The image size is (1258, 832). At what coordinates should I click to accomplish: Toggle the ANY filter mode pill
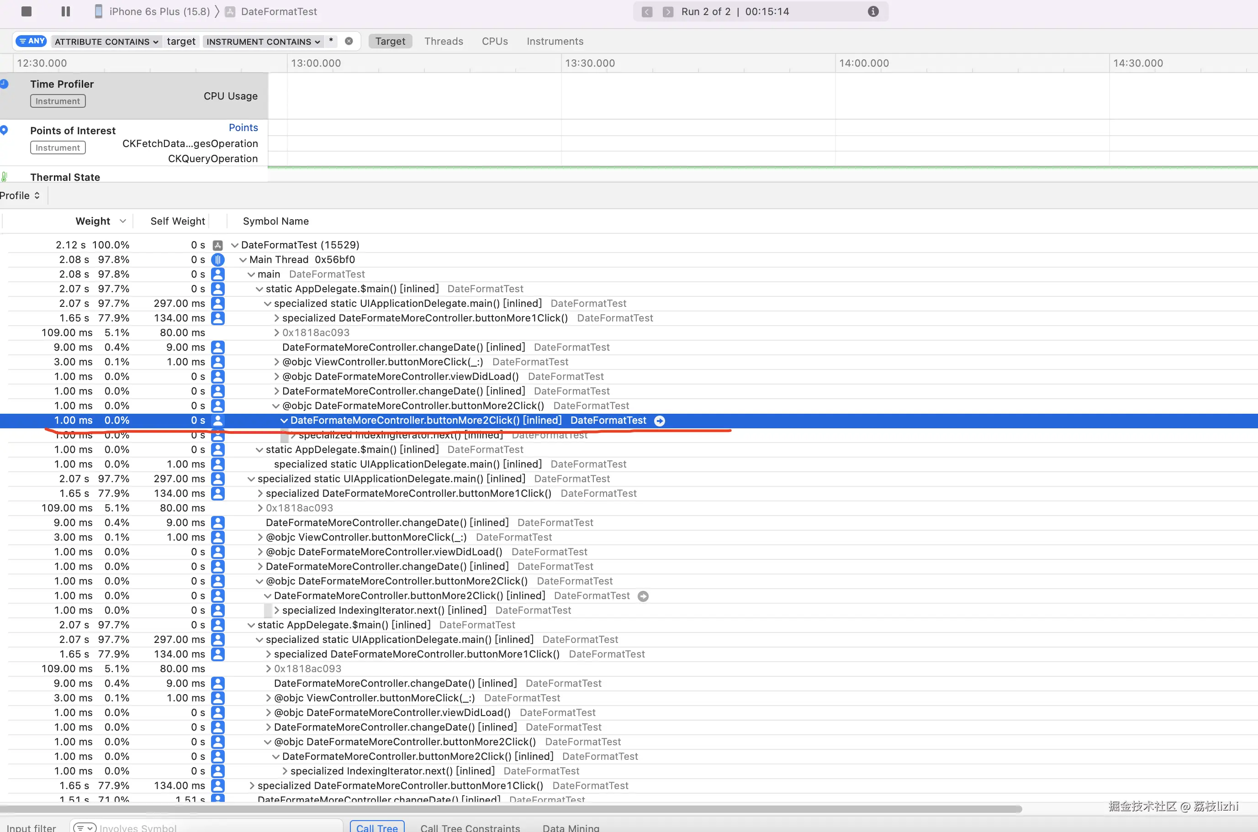32,41
